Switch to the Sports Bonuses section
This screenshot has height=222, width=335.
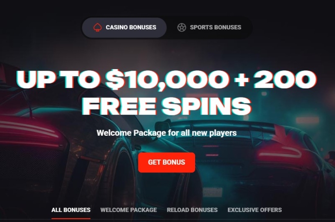click(x=209, y=27)
